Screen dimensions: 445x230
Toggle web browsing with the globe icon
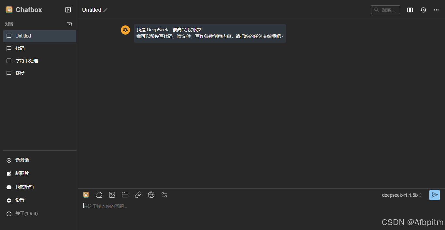151,195
